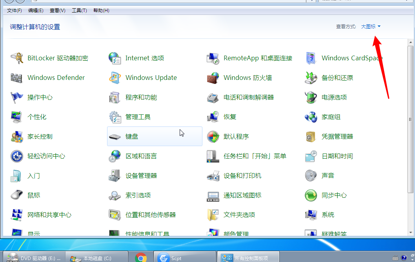The width and height of the screenshot is (415, 262).
Task: Open the 鼠标 mouse icon
Action: pos(17,195)
